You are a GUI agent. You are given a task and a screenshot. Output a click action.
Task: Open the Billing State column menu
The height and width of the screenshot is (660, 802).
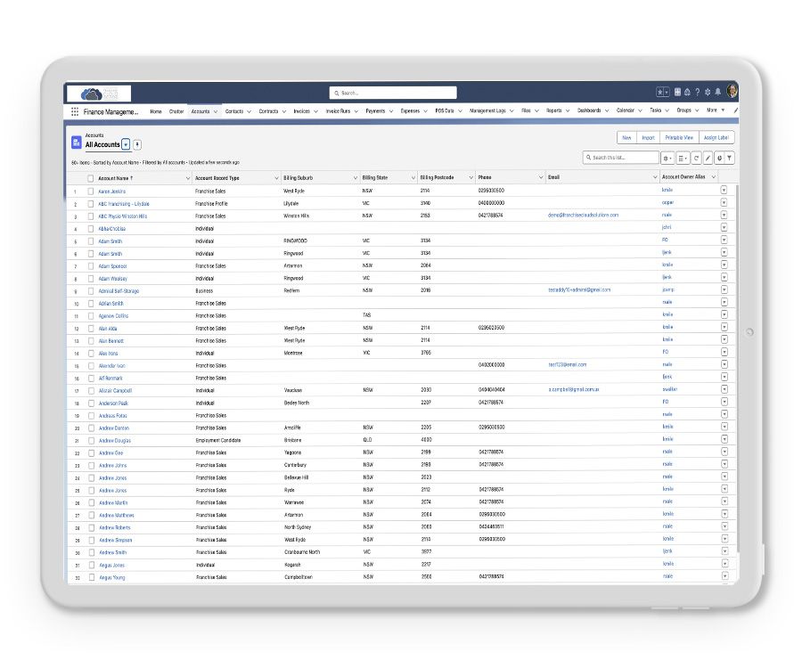click(x=413, y=178)
